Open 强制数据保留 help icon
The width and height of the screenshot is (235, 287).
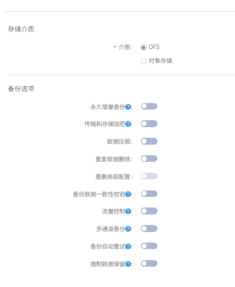pyautogui.click(x=128, y=264)
